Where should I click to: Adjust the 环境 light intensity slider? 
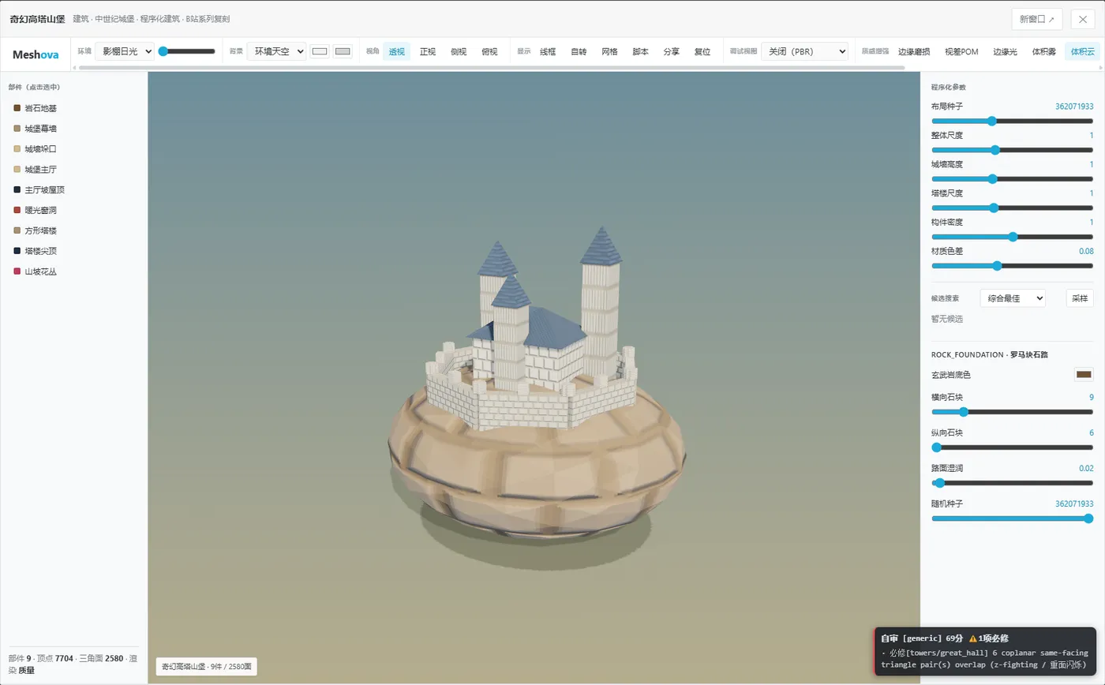187,51
